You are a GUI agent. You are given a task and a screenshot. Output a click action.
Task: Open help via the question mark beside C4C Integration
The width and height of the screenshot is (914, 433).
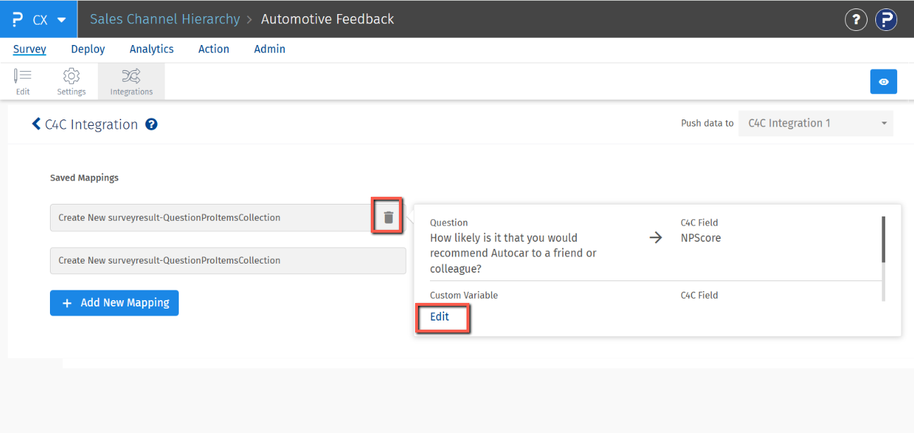(151, 124)
